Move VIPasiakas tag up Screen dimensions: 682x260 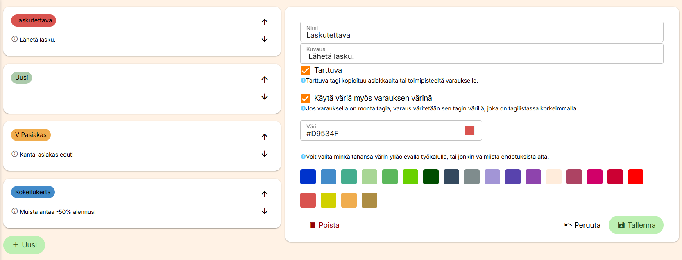265,137
